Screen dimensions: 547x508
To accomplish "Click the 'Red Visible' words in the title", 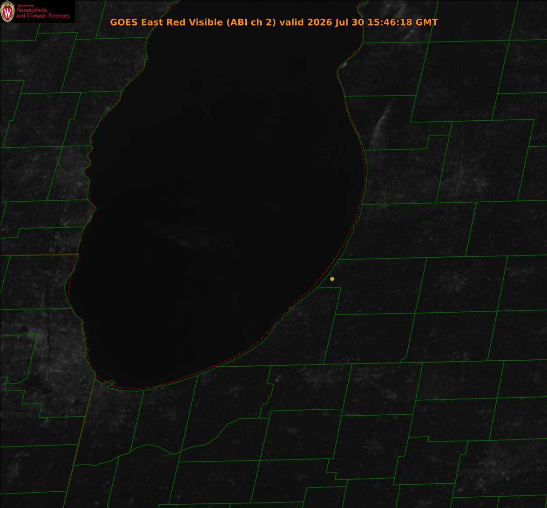I will 194,22.
